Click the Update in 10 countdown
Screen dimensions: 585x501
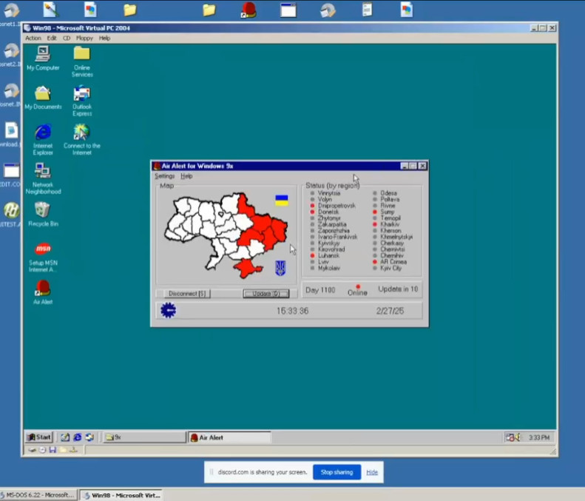click(x=398, y=289)
